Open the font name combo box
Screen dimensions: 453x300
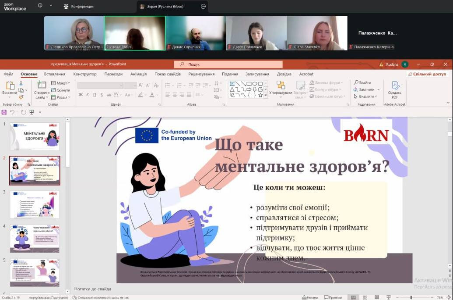[x=100, y=85]
